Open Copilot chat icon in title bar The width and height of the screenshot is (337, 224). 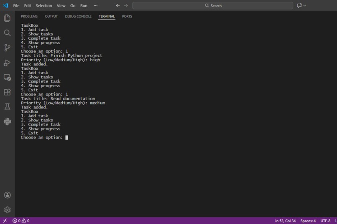[299, 5]
